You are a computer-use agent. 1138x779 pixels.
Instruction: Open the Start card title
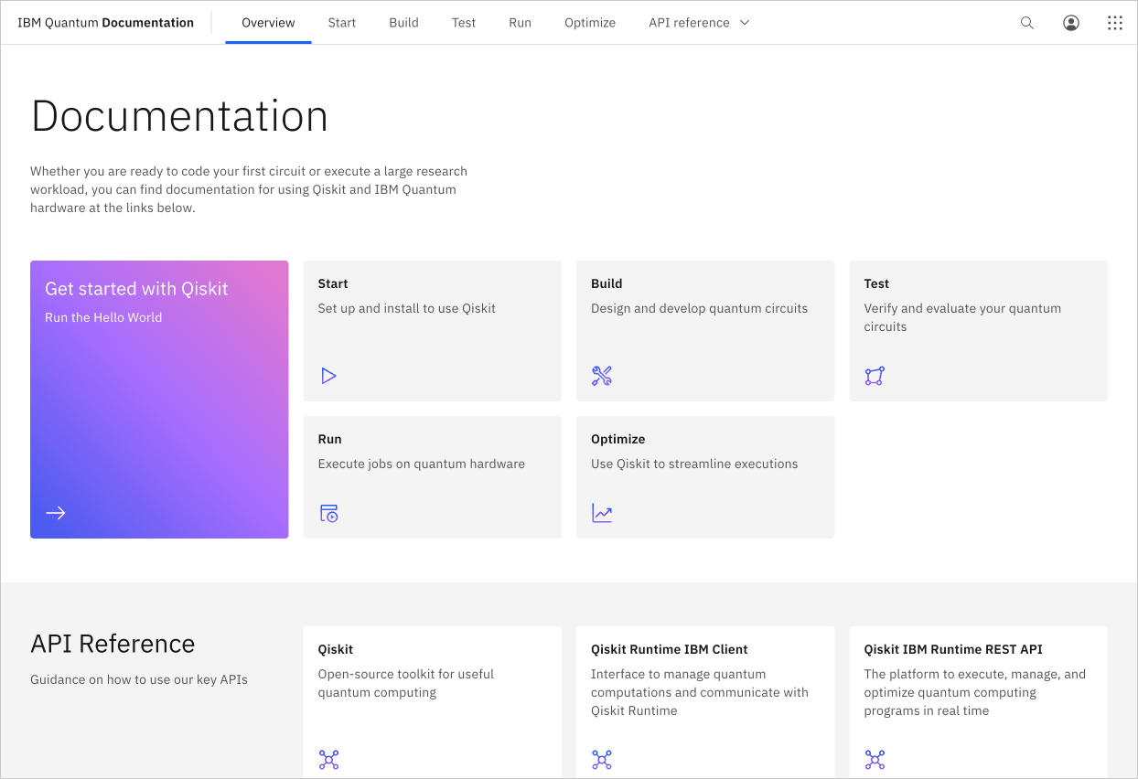[x=333, y=283]
